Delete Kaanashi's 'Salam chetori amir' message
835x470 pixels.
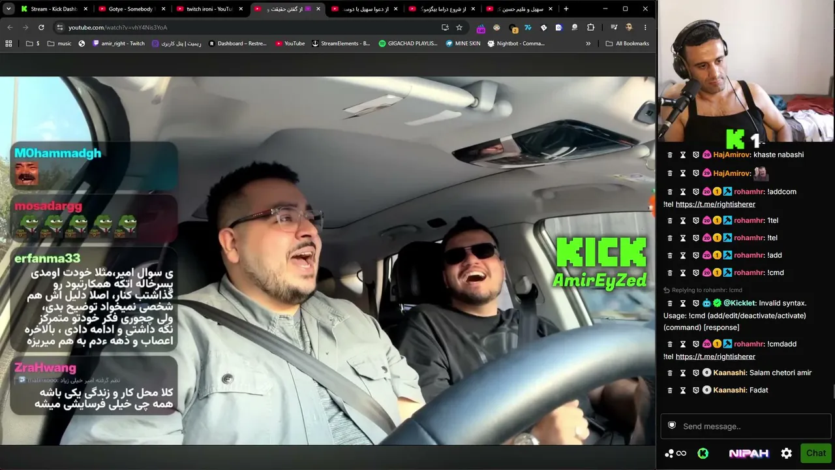pyautogui.click(x=669, y=373)
